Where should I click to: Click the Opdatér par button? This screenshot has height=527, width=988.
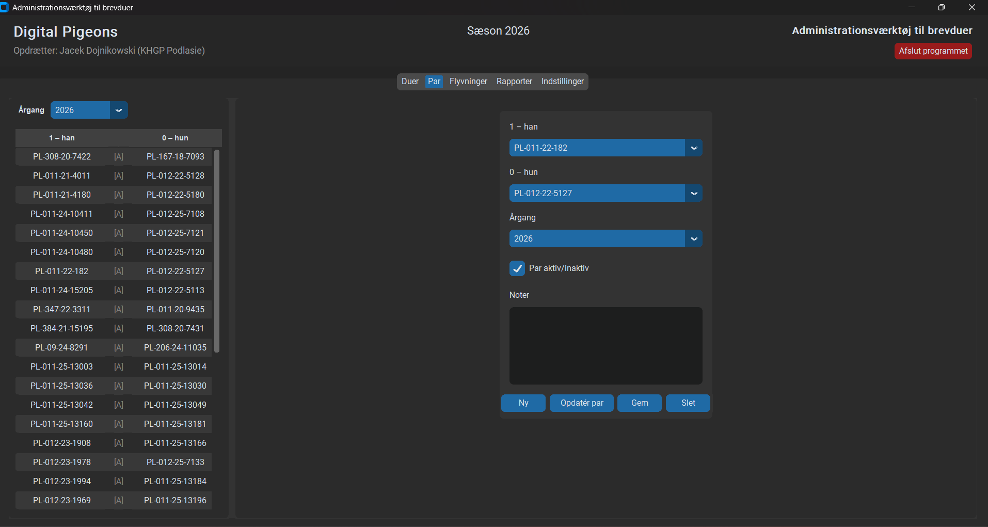click(x=582, y=403)
